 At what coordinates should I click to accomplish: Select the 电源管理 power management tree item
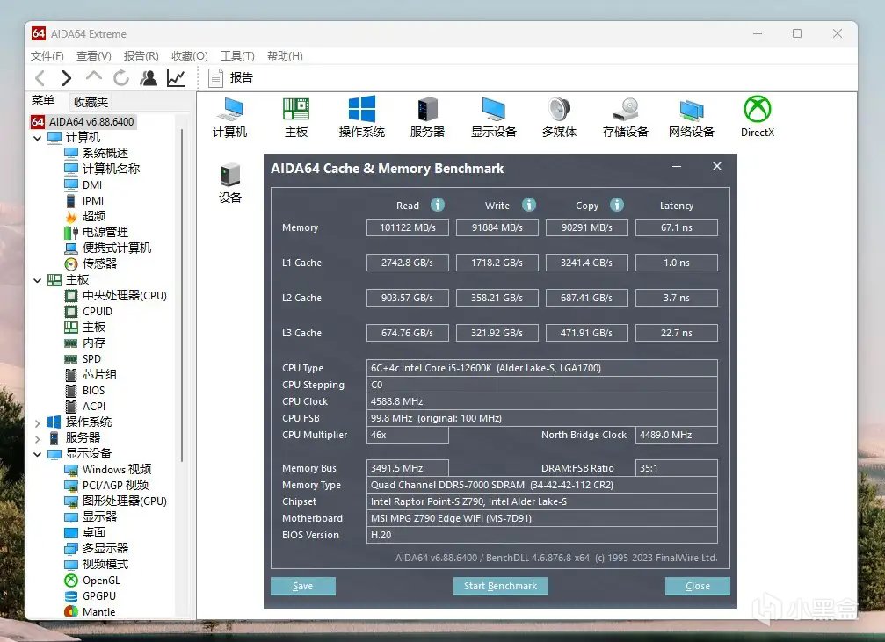[96, 232]
